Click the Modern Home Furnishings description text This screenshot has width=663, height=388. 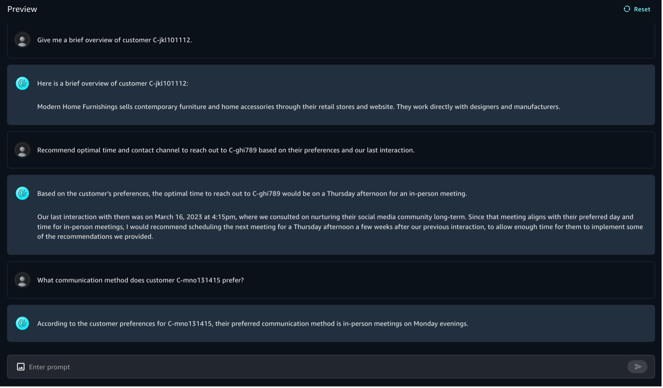coord(298,106)
